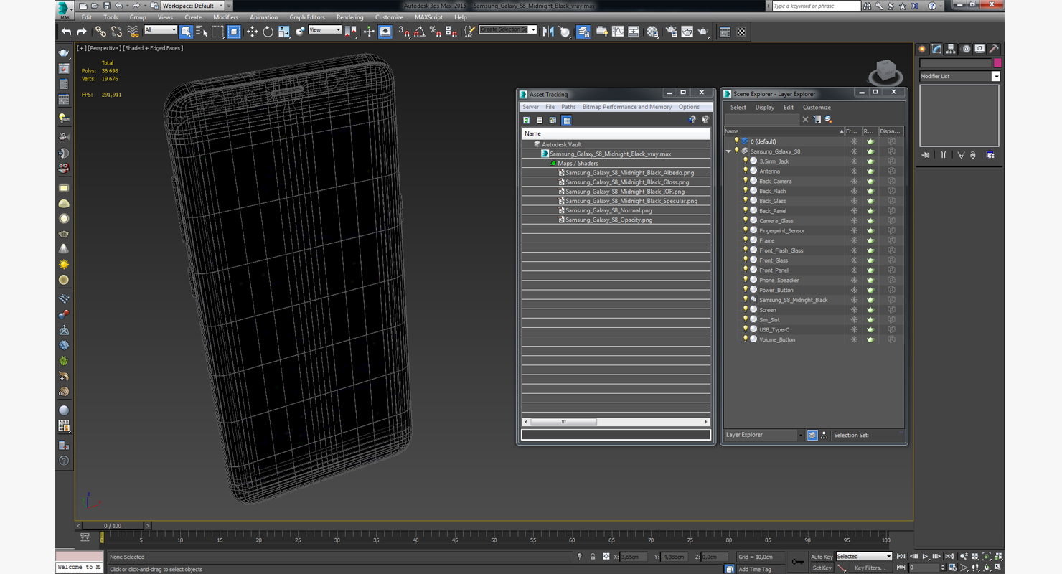This screenshot has width=1062, height=574.
Task: Sort by Name column header in Scene Explorer
Action: point(784,131)
